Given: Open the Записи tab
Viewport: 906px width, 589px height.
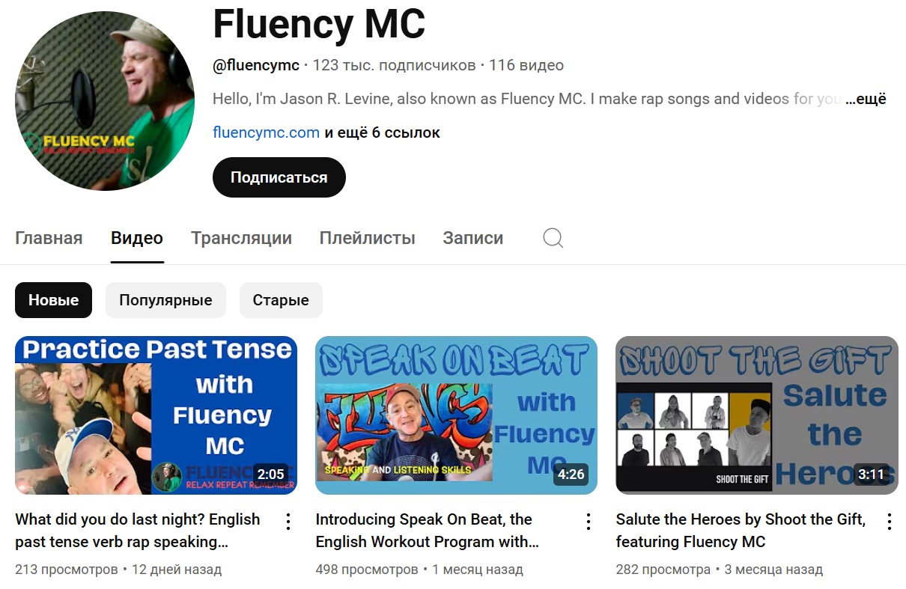Looking at the screenshot, I should [472, 238].
